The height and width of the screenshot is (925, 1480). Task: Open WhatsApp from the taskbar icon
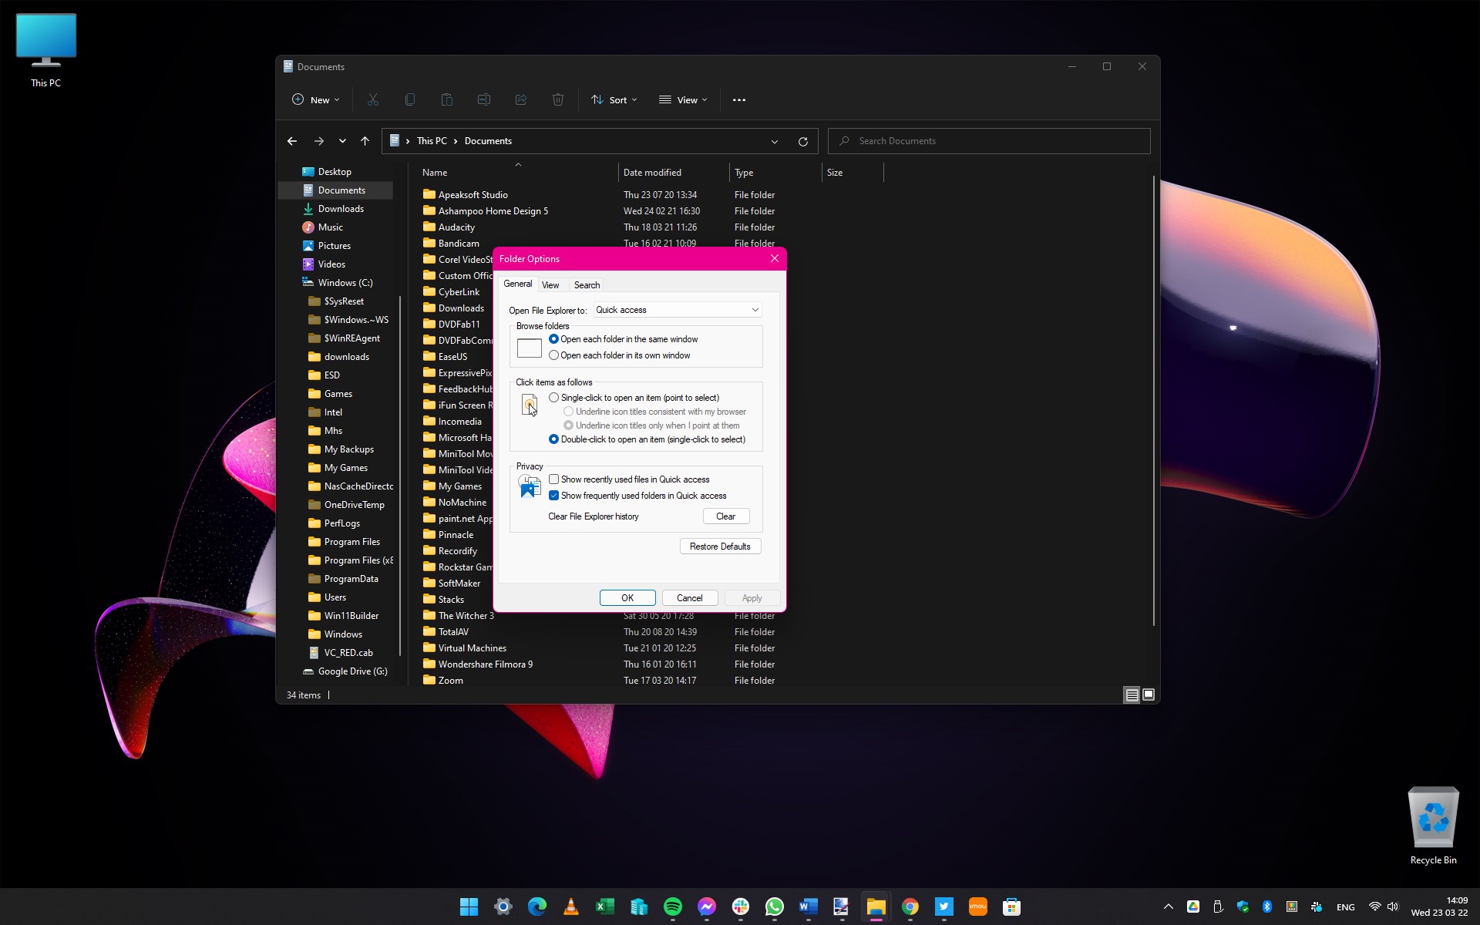774,906
